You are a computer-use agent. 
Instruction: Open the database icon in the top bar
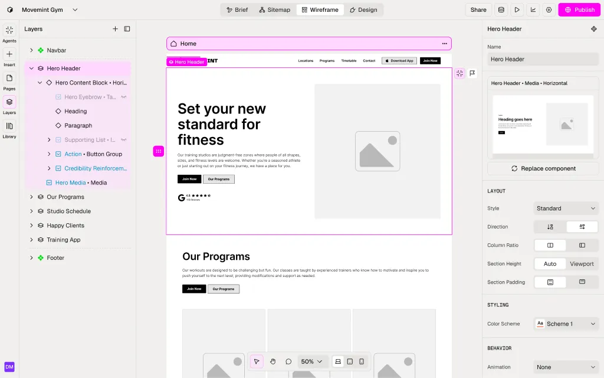pyautogui.click(x=501, y=9)
